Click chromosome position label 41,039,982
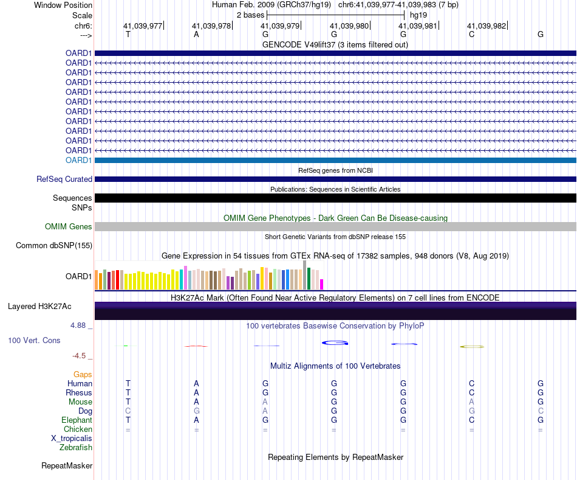577x480 pixels. [487, 26]
